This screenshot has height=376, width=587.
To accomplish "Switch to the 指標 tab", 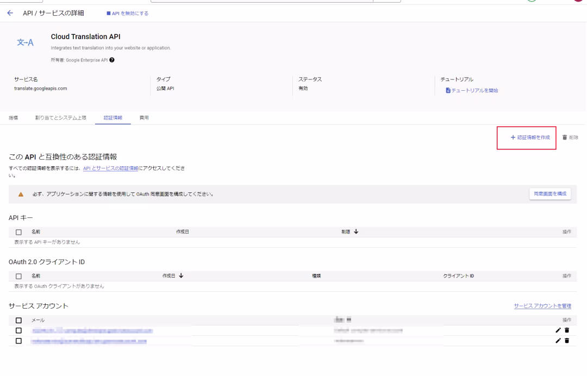I will (14, 118).
